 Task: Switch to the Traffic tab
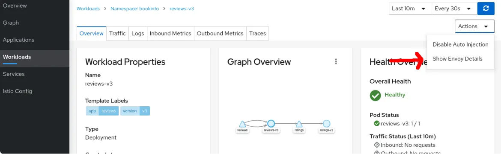click(117, 33)
